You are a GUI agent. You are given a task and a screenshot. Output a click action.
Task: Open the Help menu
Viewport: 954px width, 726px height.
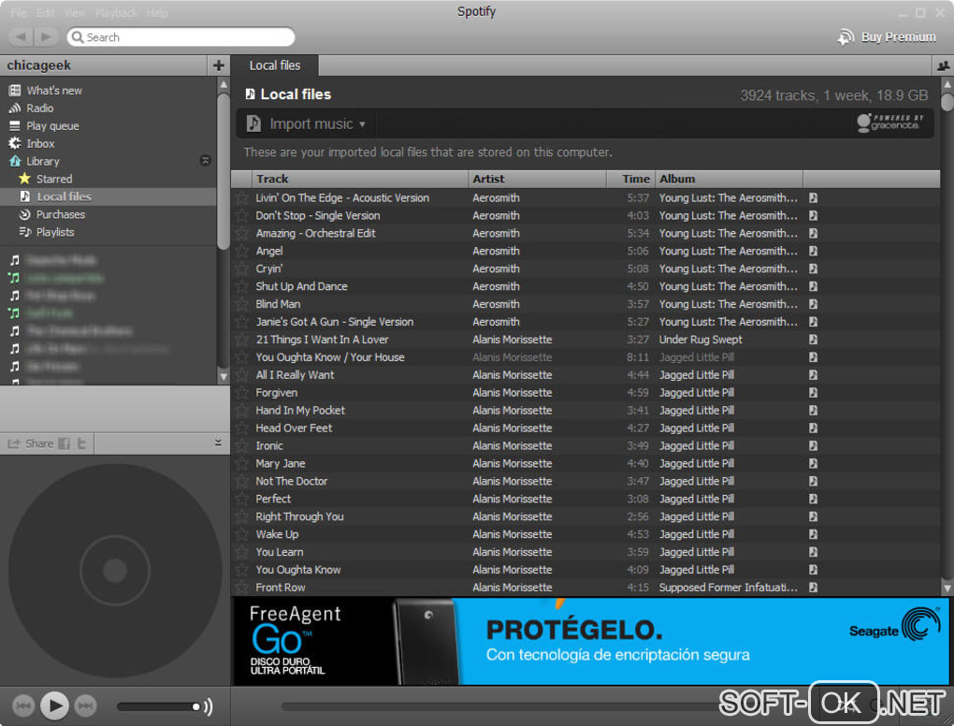click(x=157, y=13)
